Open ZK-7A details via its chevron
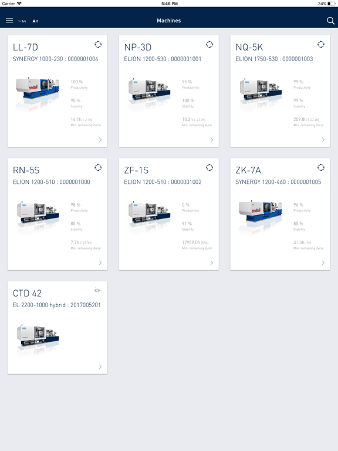This screenshot has width=338, height=451. [323, 263]
